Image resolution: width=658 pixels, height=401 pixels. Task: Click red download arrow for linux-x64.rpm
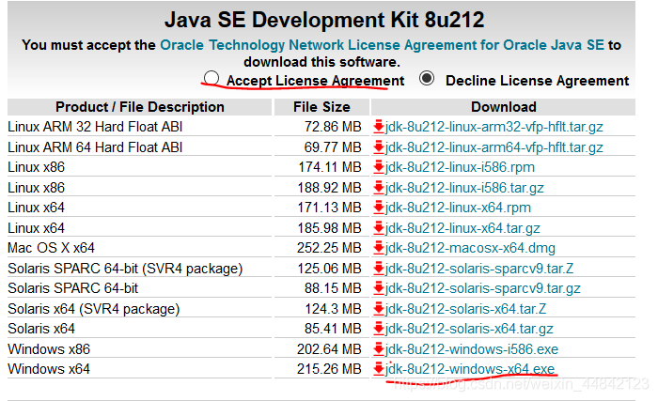(379, 208)
